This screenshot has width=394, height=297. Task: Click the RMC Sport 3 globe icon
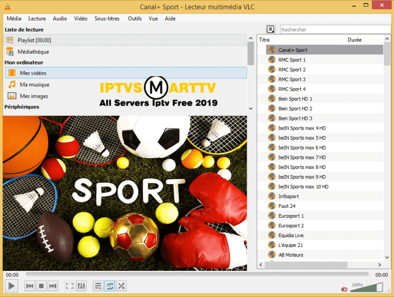[271, 79]
